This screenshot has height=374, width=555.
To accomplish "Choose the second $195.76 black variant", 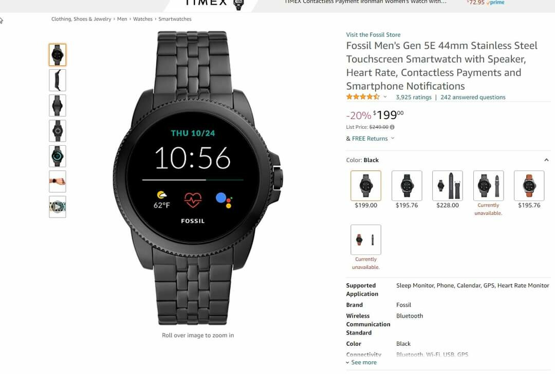I will [x=406, y=186].
